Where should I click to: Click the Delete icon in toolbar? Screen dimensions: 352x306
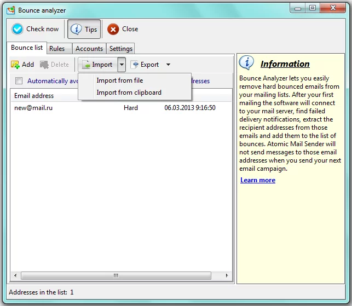click(x=44, y=65)
